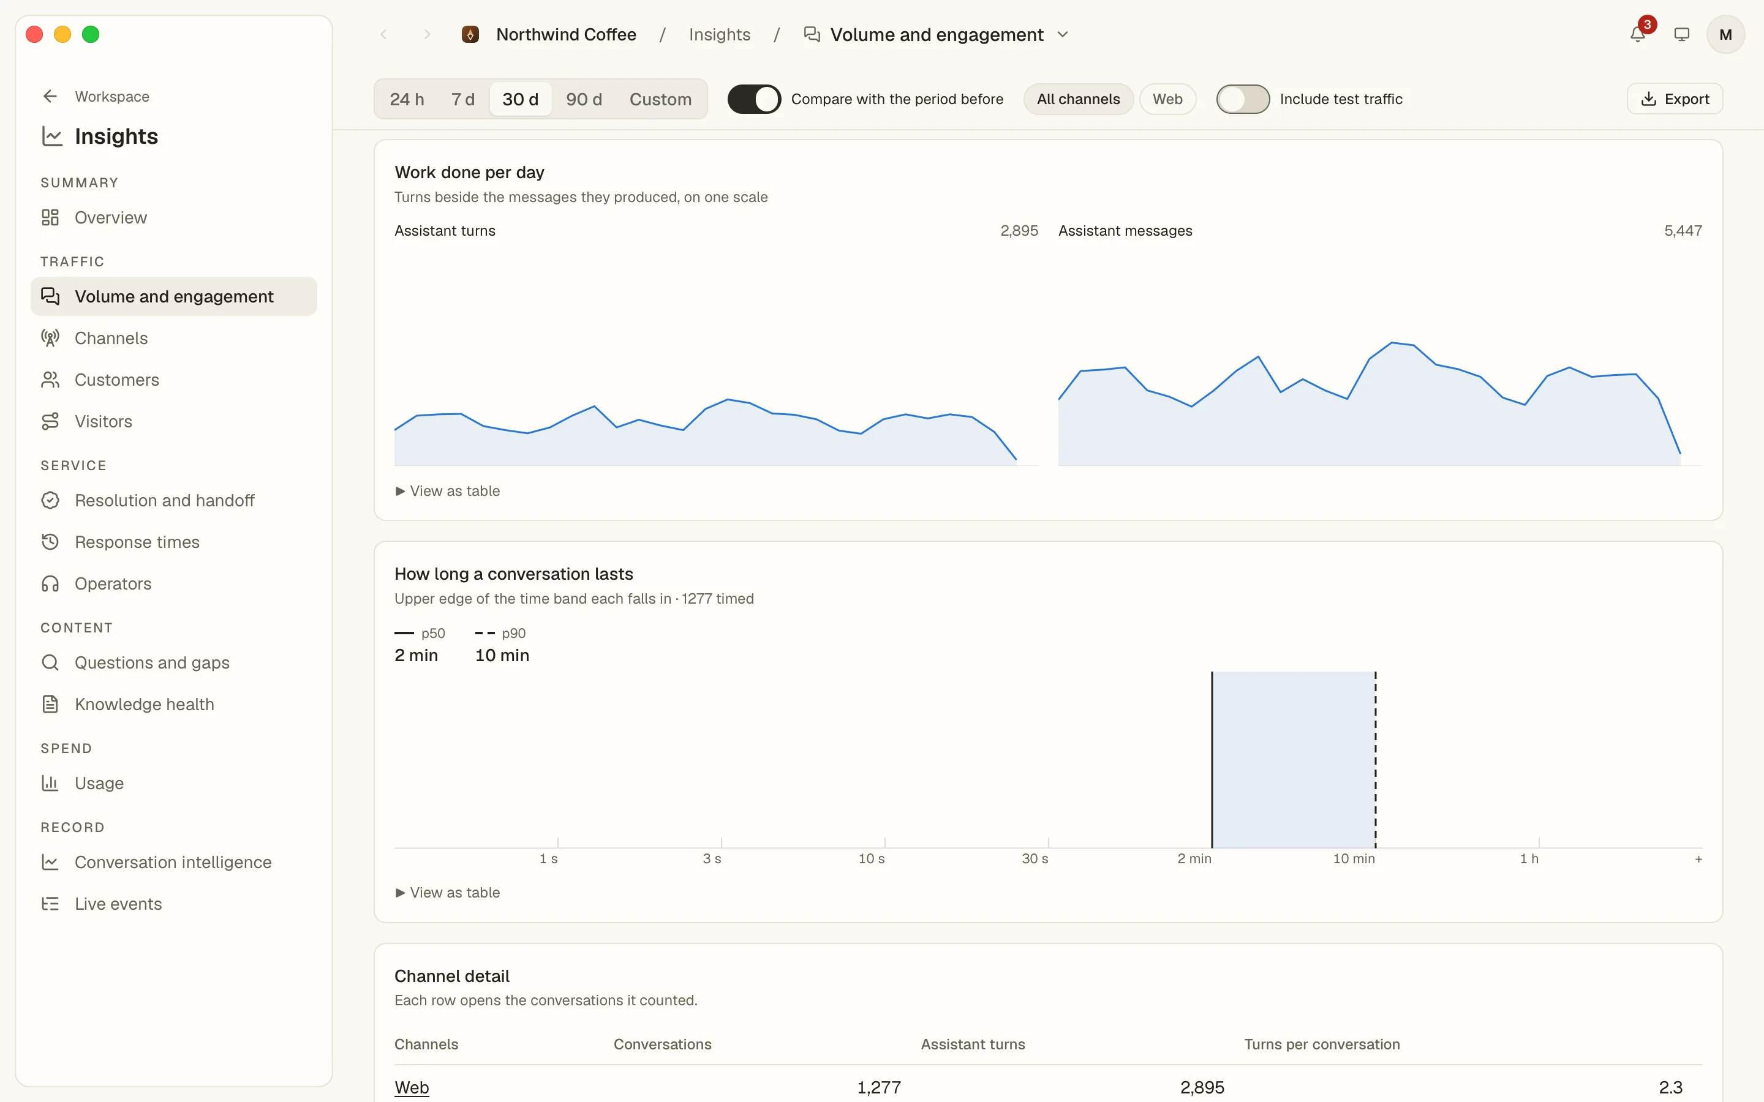
Task: Click the Knowledge health document icon
Action: point(50,704)
